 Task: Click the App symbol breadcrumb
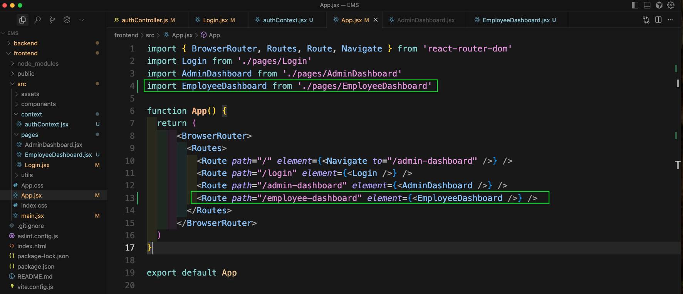click(x=210, y=35)
